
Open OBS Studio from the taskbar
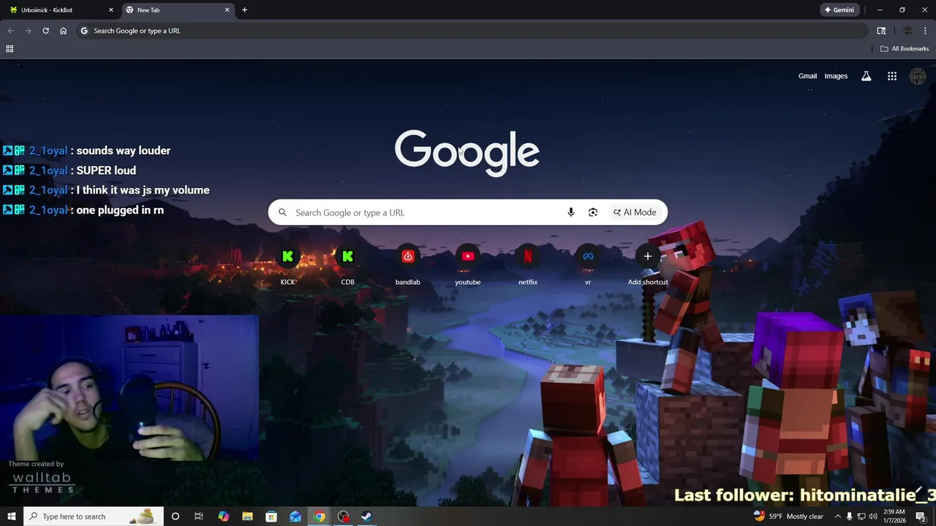coord(344,517)
